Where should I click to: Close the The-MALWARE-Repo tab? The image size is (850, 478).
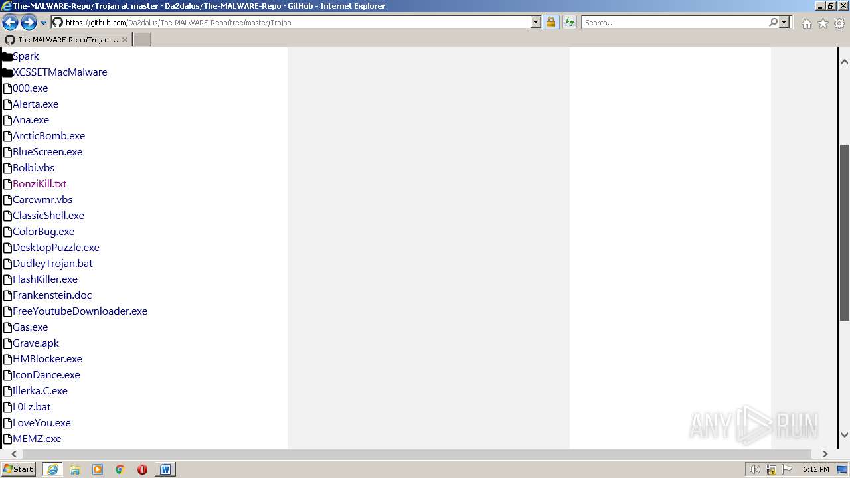(125, 40)
